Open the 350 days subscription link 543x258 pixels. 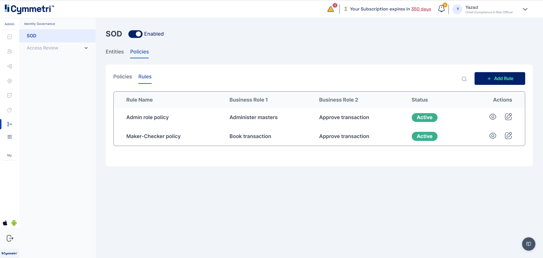coord(421,9)
